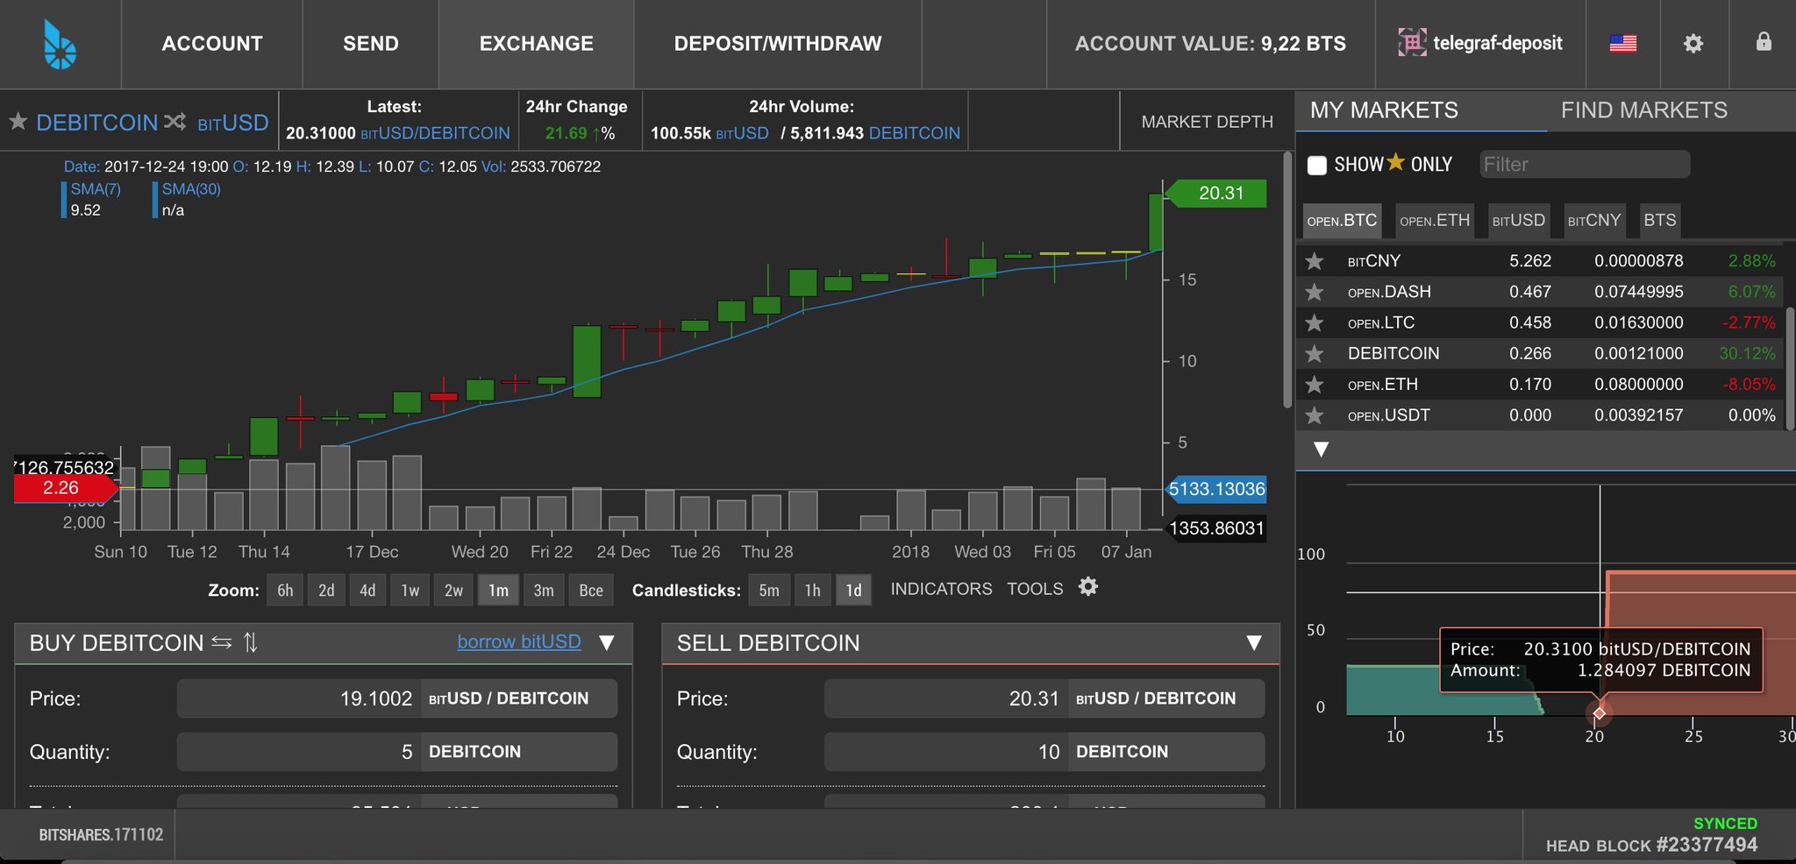
Task: Star the OPEN.DASH market row
Action: coord(1314,292)
